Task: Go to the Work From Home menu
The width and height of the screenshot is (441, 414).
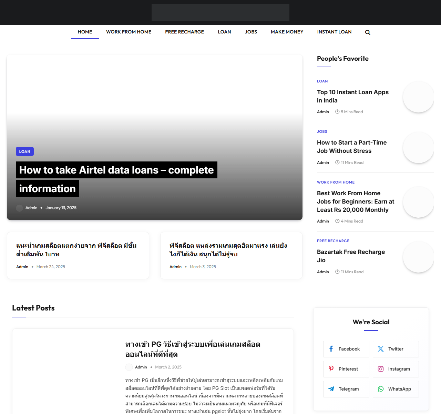Action: [x=129, y=32]
